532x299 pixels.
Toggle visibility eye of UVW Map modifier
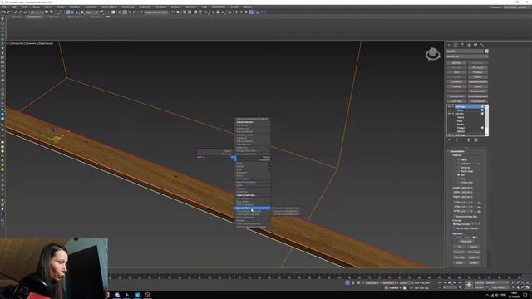[x=449, y=107]
